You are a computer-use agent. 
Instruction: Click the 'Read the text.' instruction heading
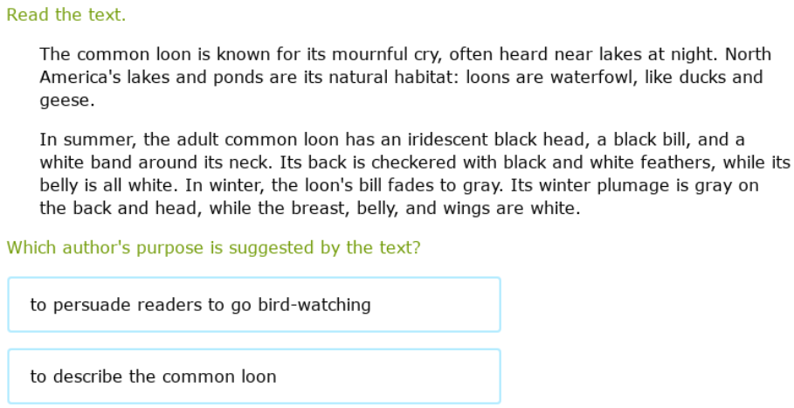click(x=66, y=15)
